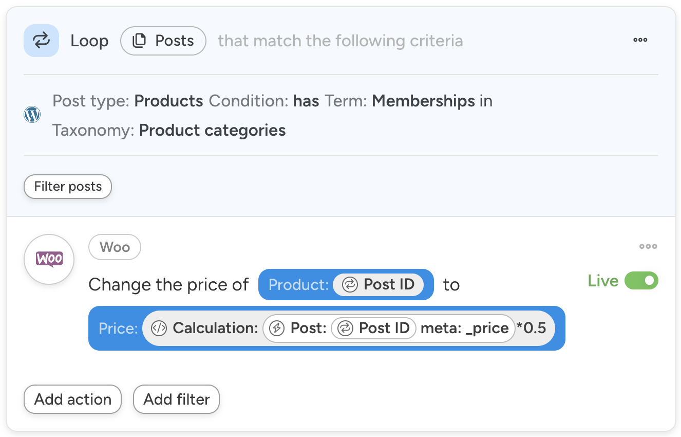The image size is (681, 437).
Task: Click the Woo integration label tag
Action: pyautogui.click(x=115, y=247)
